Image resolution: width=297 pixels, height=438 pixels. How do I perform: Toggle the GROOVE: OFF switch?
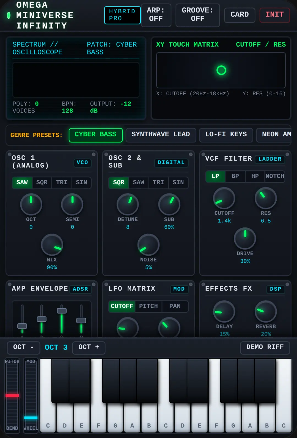click(198, 15)
